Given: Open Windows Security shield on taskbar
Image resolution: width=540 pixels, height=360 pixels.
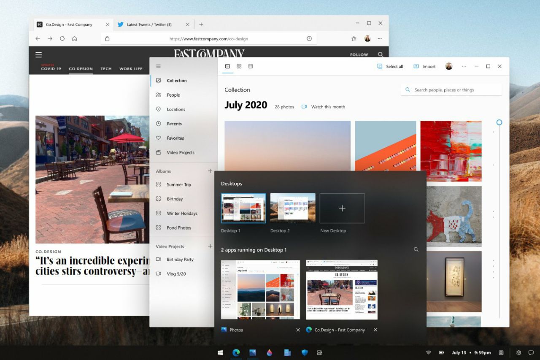Looking at the screenshot, I should click(x=305, y=352).
